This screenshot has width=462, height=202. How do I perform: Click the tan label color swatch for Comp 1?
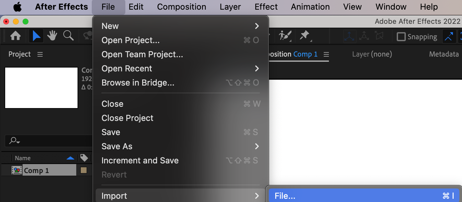click(x=84, y=170)
